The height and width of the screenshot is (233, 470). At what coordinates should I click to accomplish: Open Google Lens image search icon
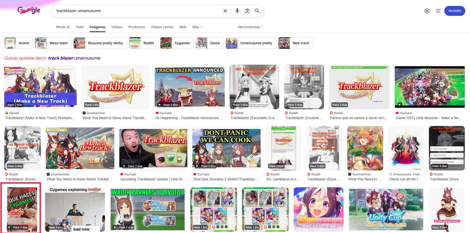pos(247,11)
